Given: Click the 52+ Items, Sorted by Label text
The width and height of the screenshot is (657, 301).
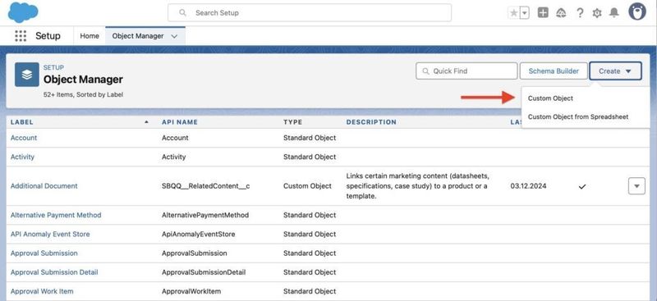Looking at the screenshot, I should [x=83, y=94].
